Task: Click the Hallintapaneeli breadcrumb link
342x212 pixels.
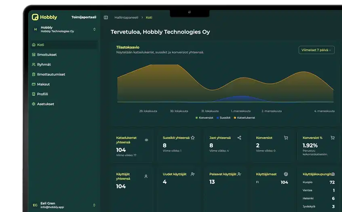Action: click(126, 17)
